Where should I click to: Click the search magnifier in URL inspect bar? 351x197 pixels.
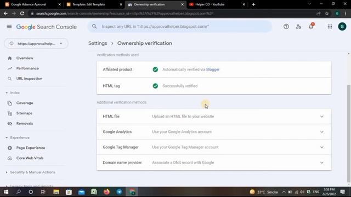[x=94, y=26]
